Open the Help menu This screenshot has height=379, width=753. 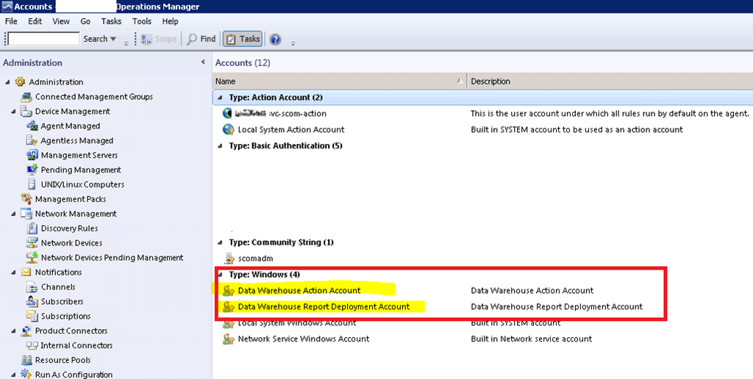point(170,21)
